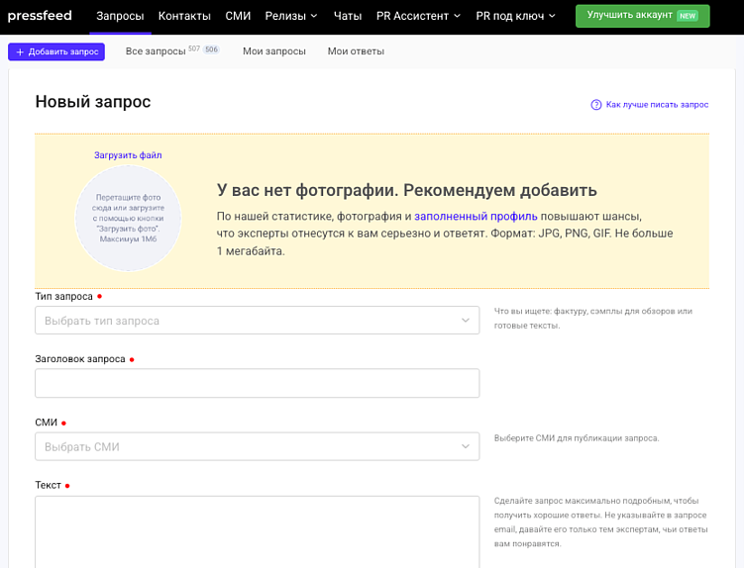744x568 pixels.
Task: Focus the Заголовок запроса input field
Action: click(x=258, y=383)
